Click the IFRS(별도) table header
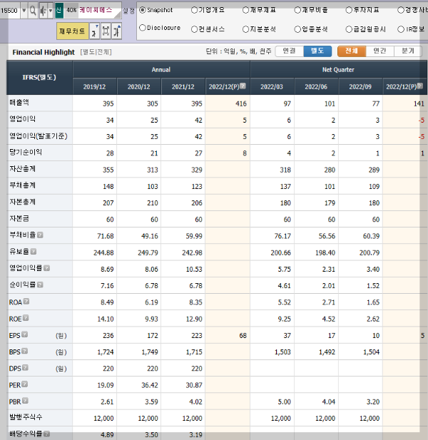The image size is (428, 440). click(39, 77)
